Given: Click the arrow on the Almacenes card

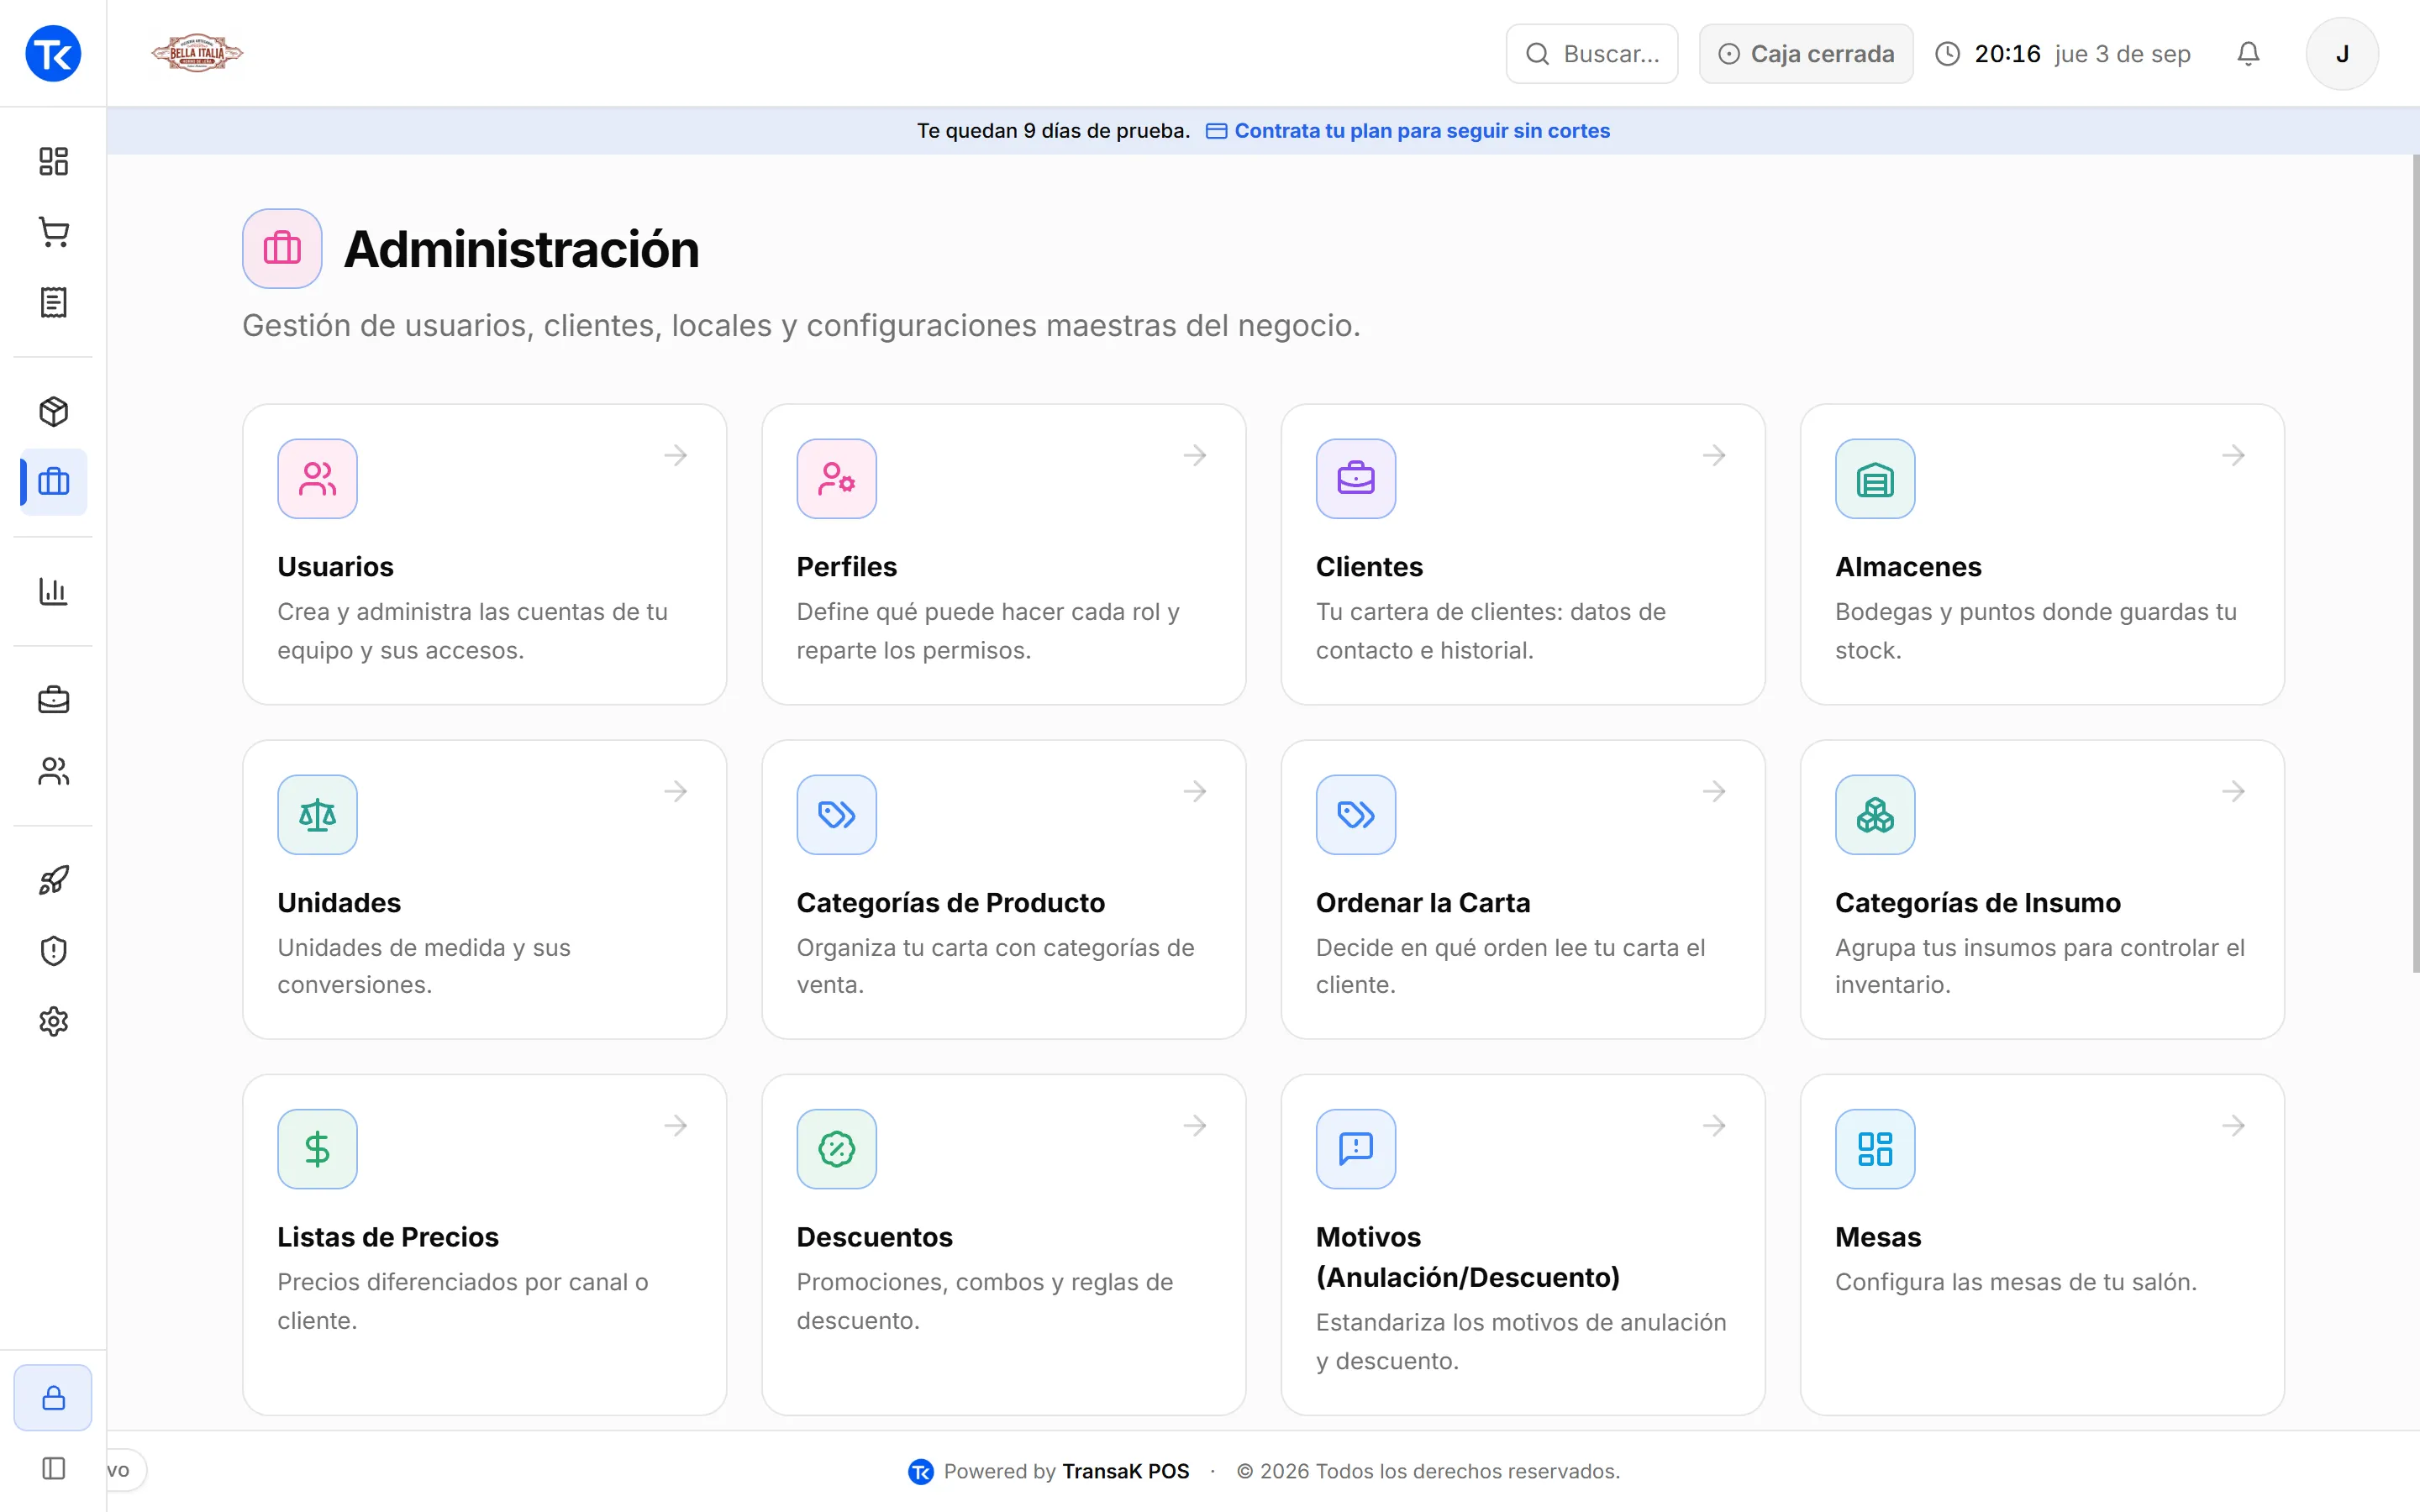Looking at the screenshot, I should pyautogui.click(x=2233, y=456).
